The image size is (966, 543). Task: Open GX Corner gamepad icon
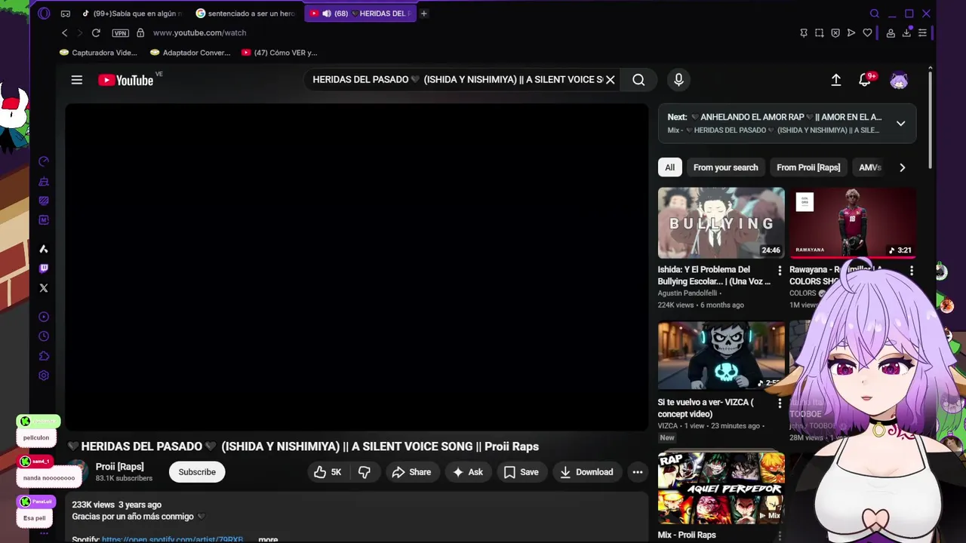point(66,14)
